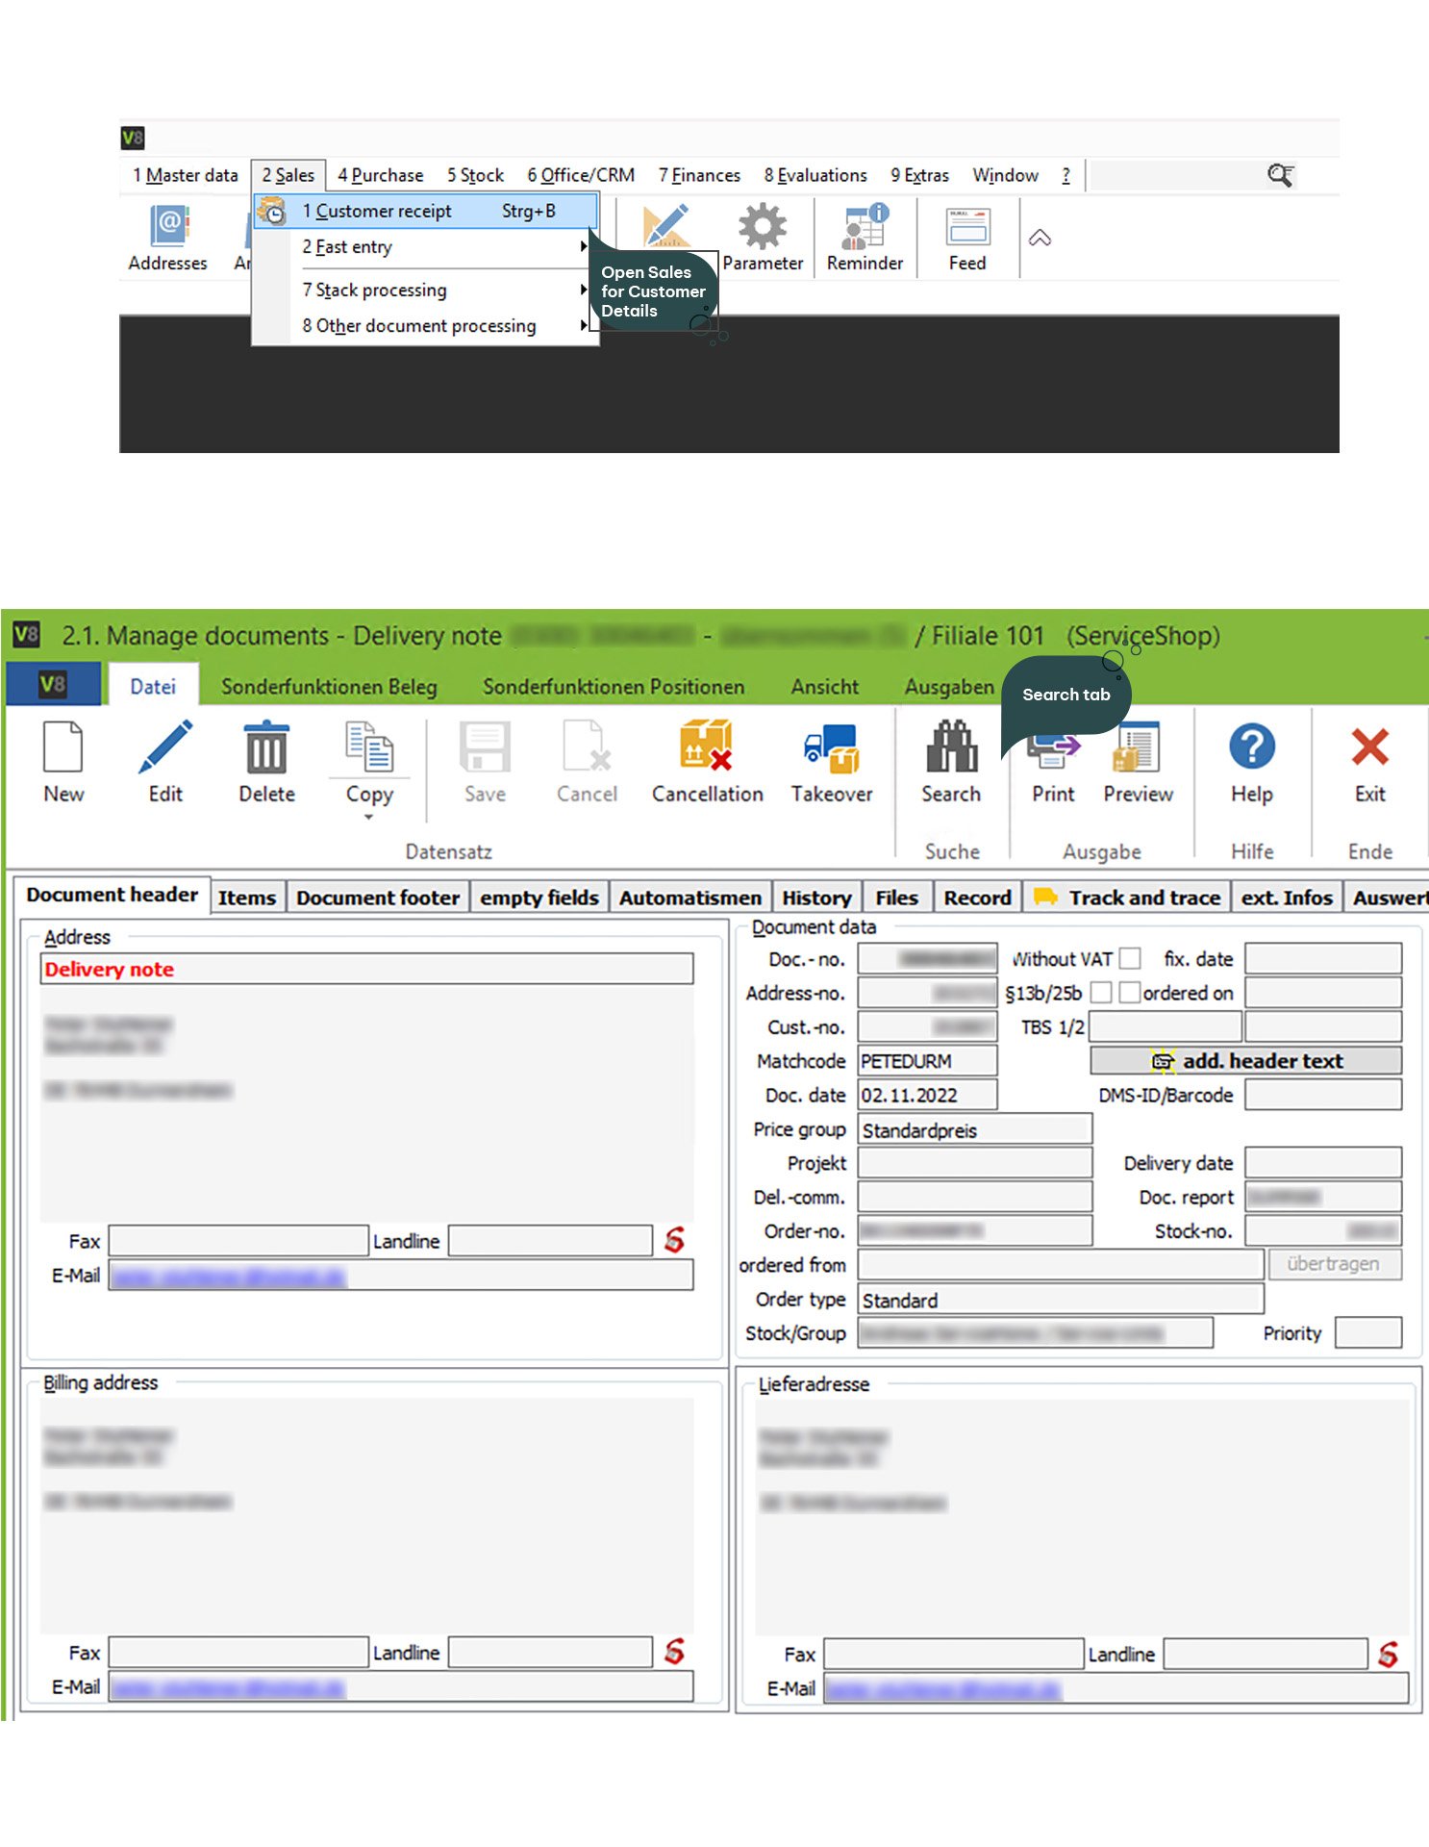Click the Projekt input field

974,1163
